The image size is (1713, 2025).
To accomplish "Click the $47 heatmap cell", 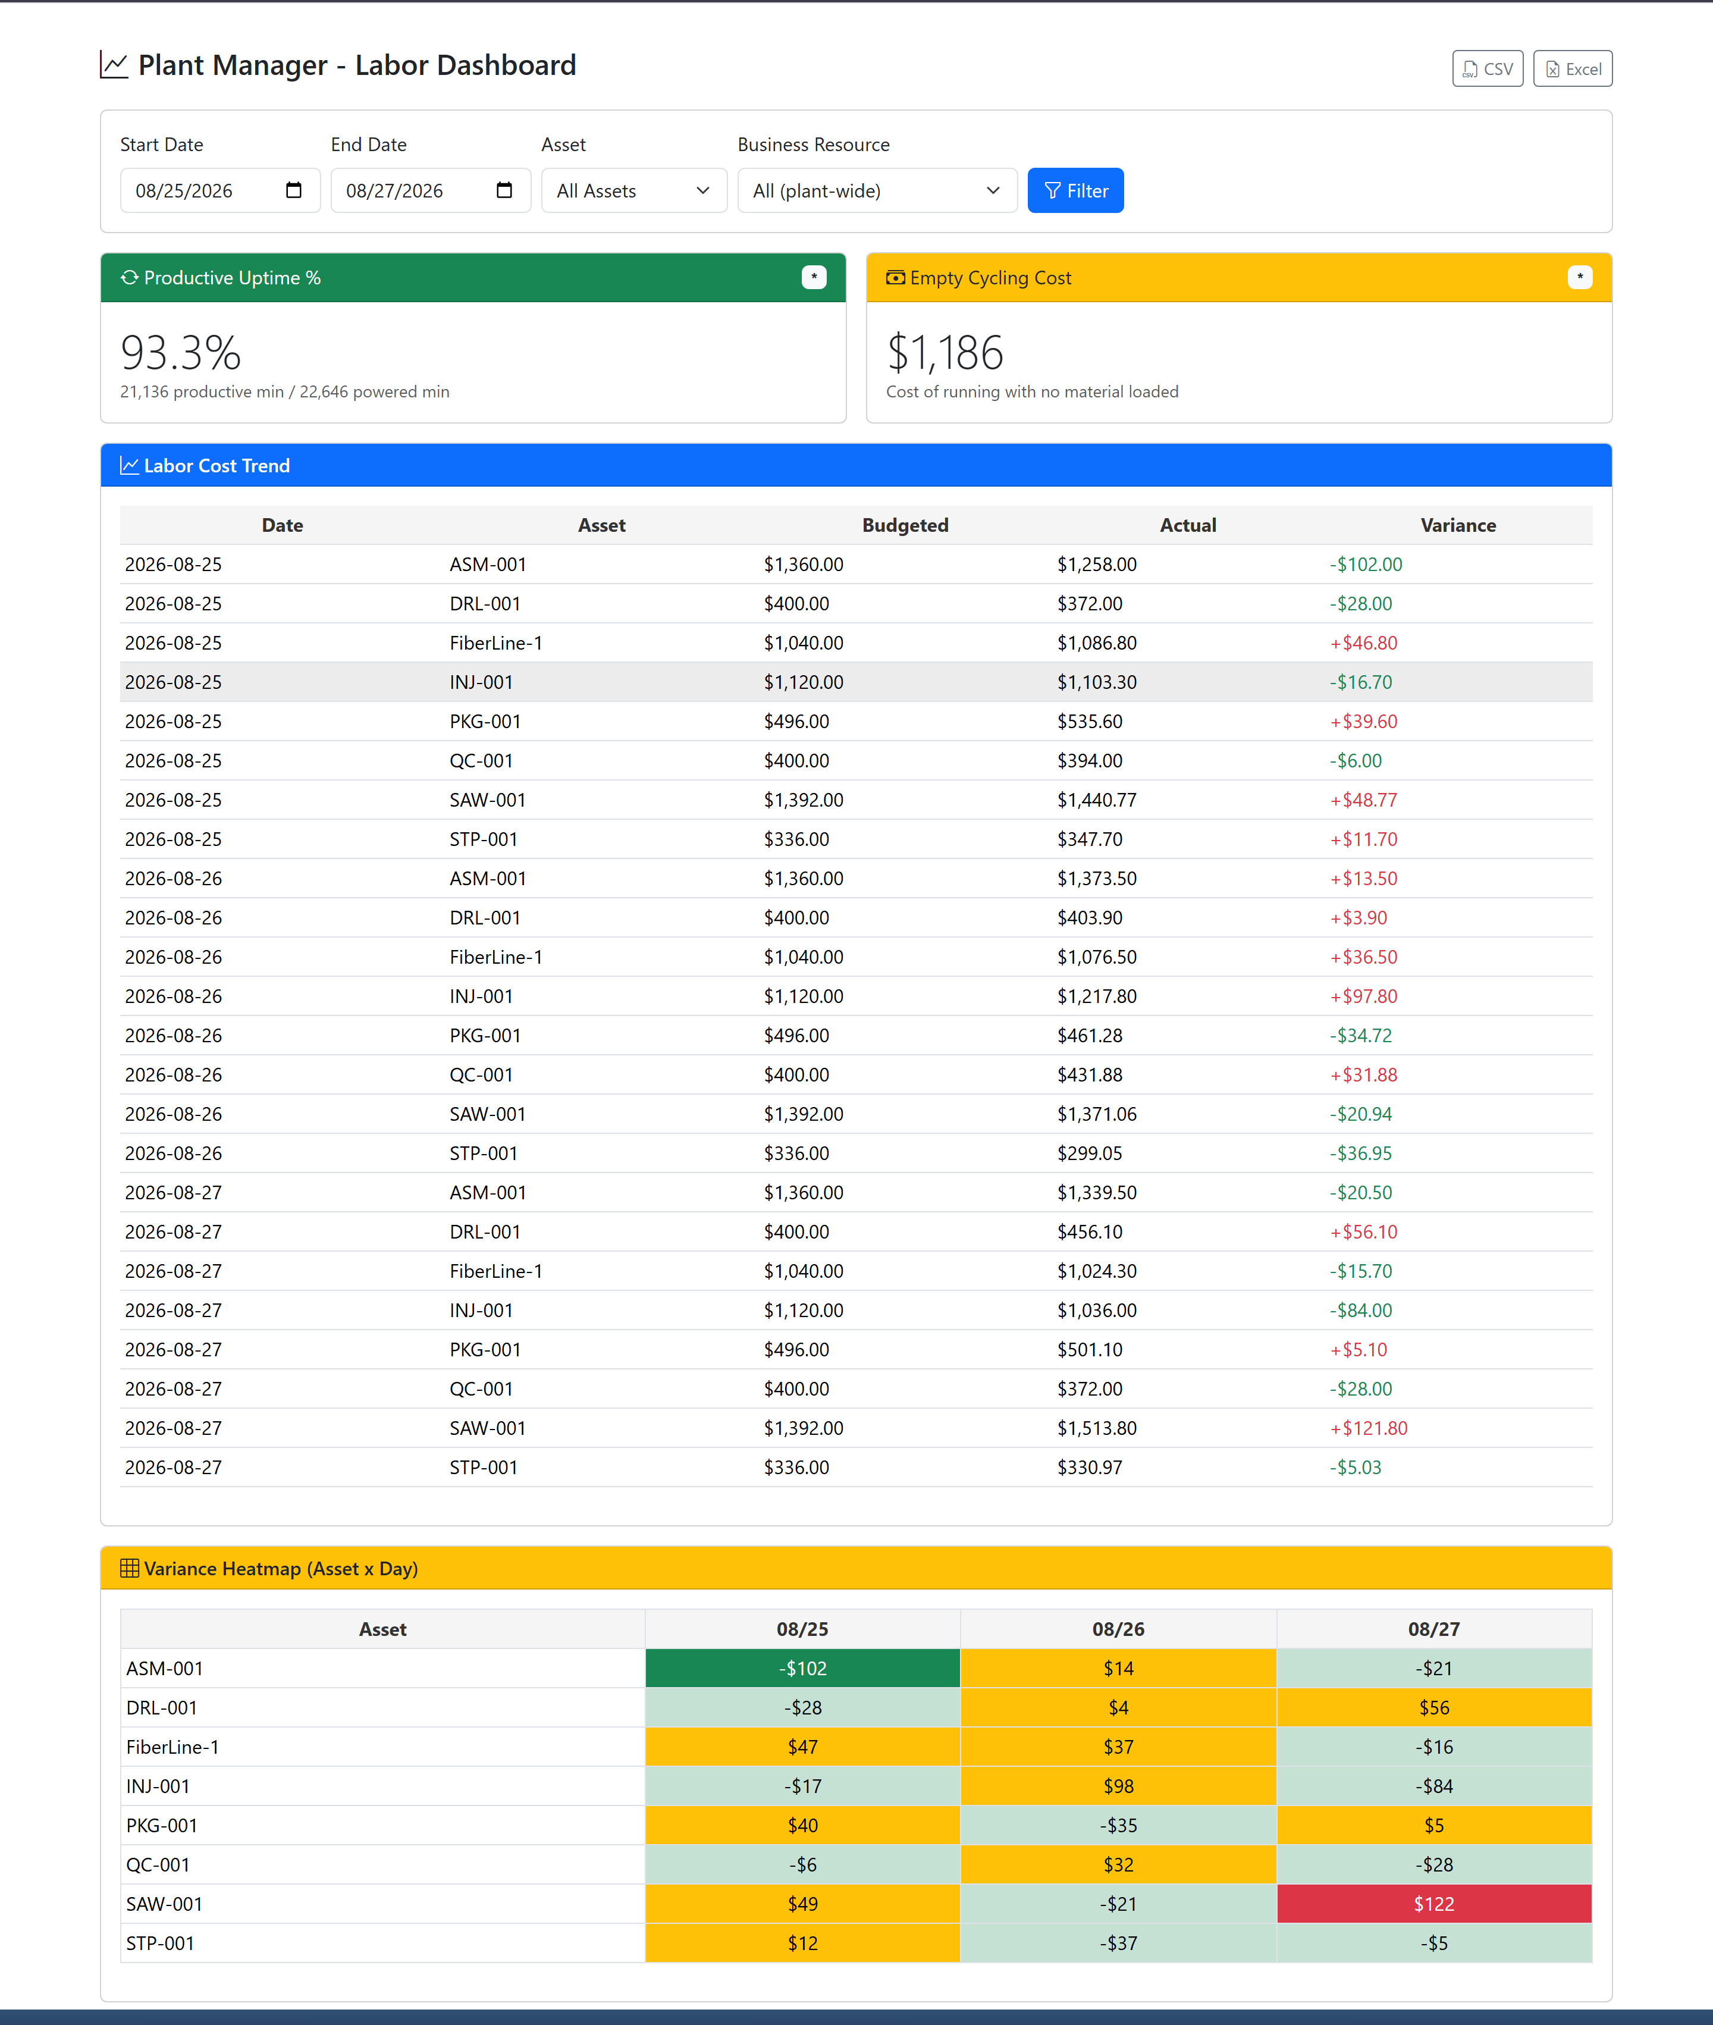I will pyautogui.click(x=802, y=1747).
